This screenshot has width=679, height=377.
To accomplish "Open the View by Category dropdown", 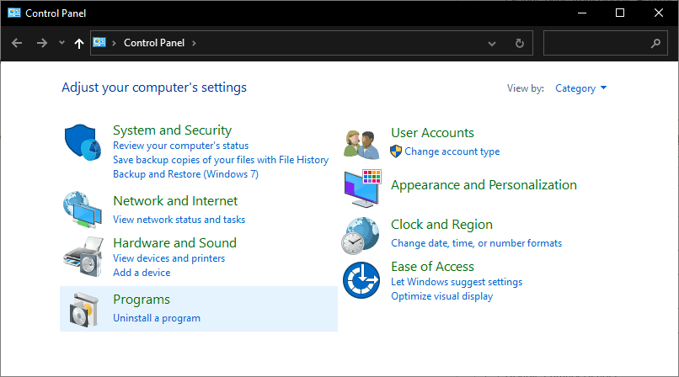I will point(580,88).
